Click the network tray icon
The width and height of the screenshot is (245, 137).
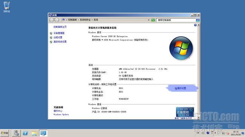(224, 133)
